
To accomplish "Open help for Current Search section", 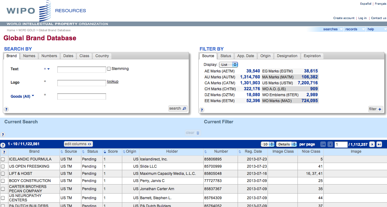I will (3, 135).
